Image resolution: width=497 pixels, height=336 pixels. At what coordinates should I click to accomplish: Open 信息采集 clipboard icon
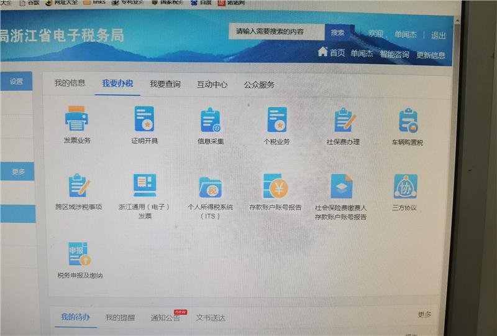tap(211, 120)
